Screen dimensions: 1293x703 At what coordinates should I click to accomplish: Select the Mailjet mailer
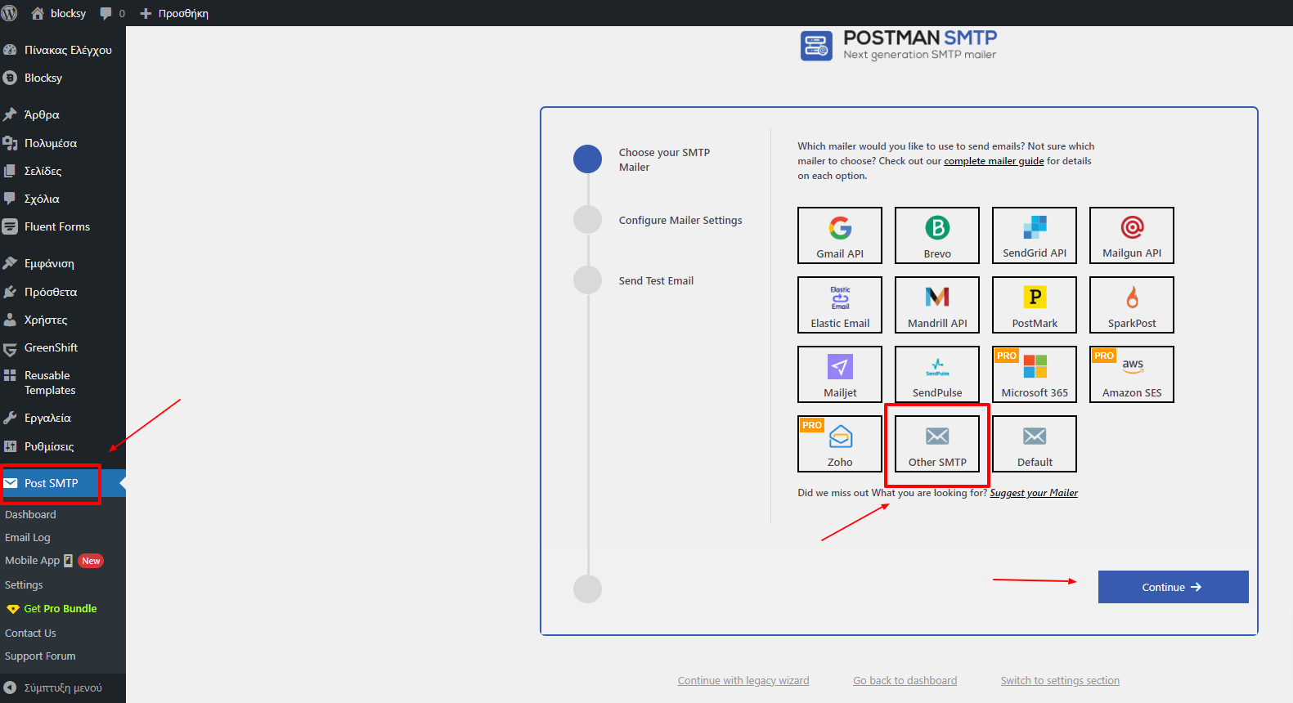(x=840, y=374)
